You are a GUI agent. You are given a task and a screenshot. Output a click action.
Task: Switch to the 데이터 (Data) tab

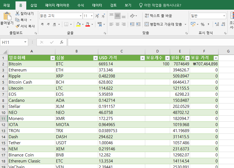point(97,5)
